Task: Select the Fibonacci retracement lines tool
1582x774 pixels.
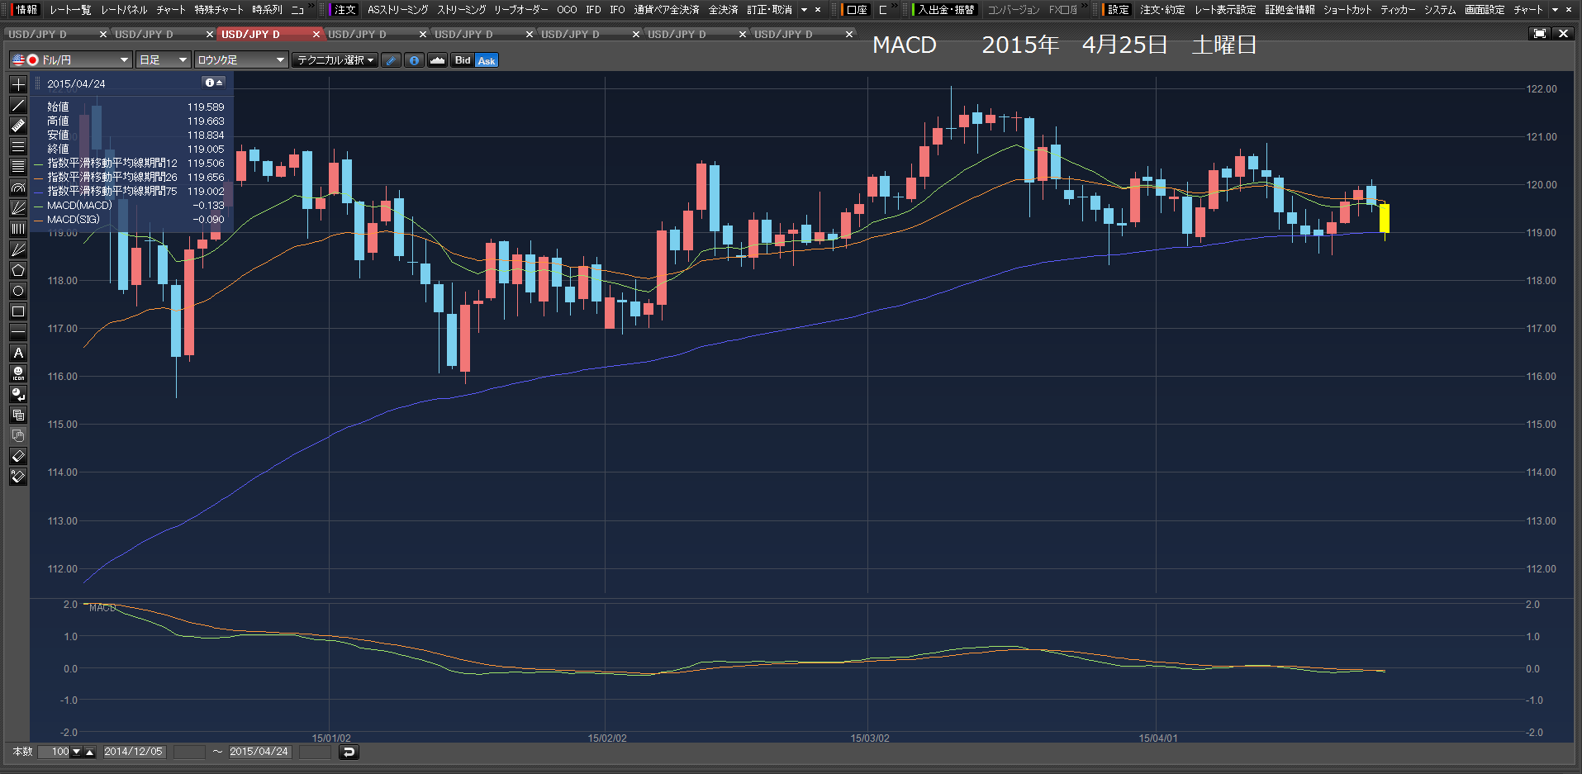Action: 18,167
